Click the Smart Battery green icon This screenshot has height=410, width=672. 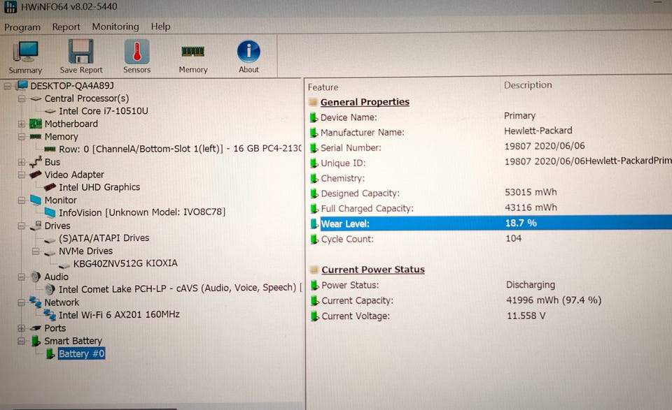point(36,341)
